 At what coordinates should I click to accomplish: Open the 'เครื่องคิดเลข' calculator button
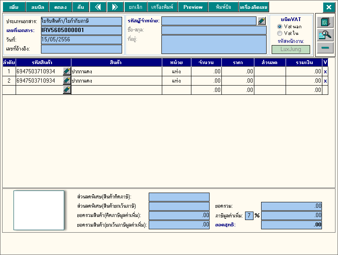pos(253,7)
